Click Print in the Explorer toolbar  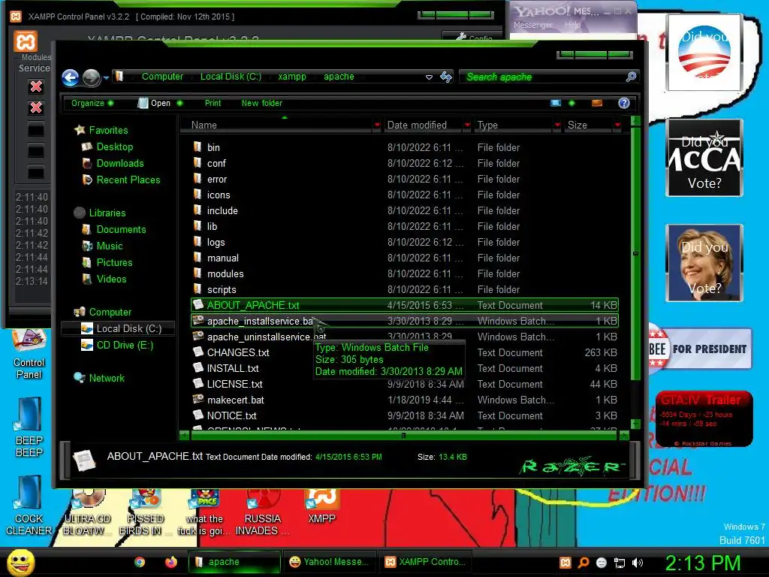click(213, 103)
